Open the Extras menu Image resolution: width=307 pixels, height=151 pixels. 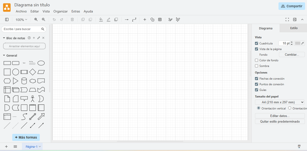[76, 11]
